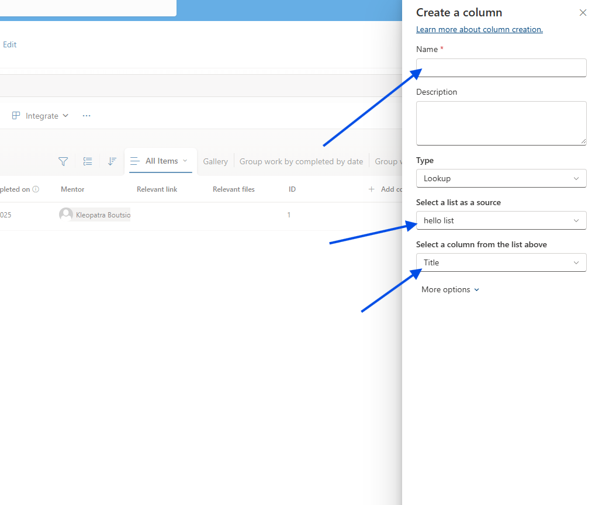Open the group by icon
This screenshot has height=505, width=595.
pos(88,161)
